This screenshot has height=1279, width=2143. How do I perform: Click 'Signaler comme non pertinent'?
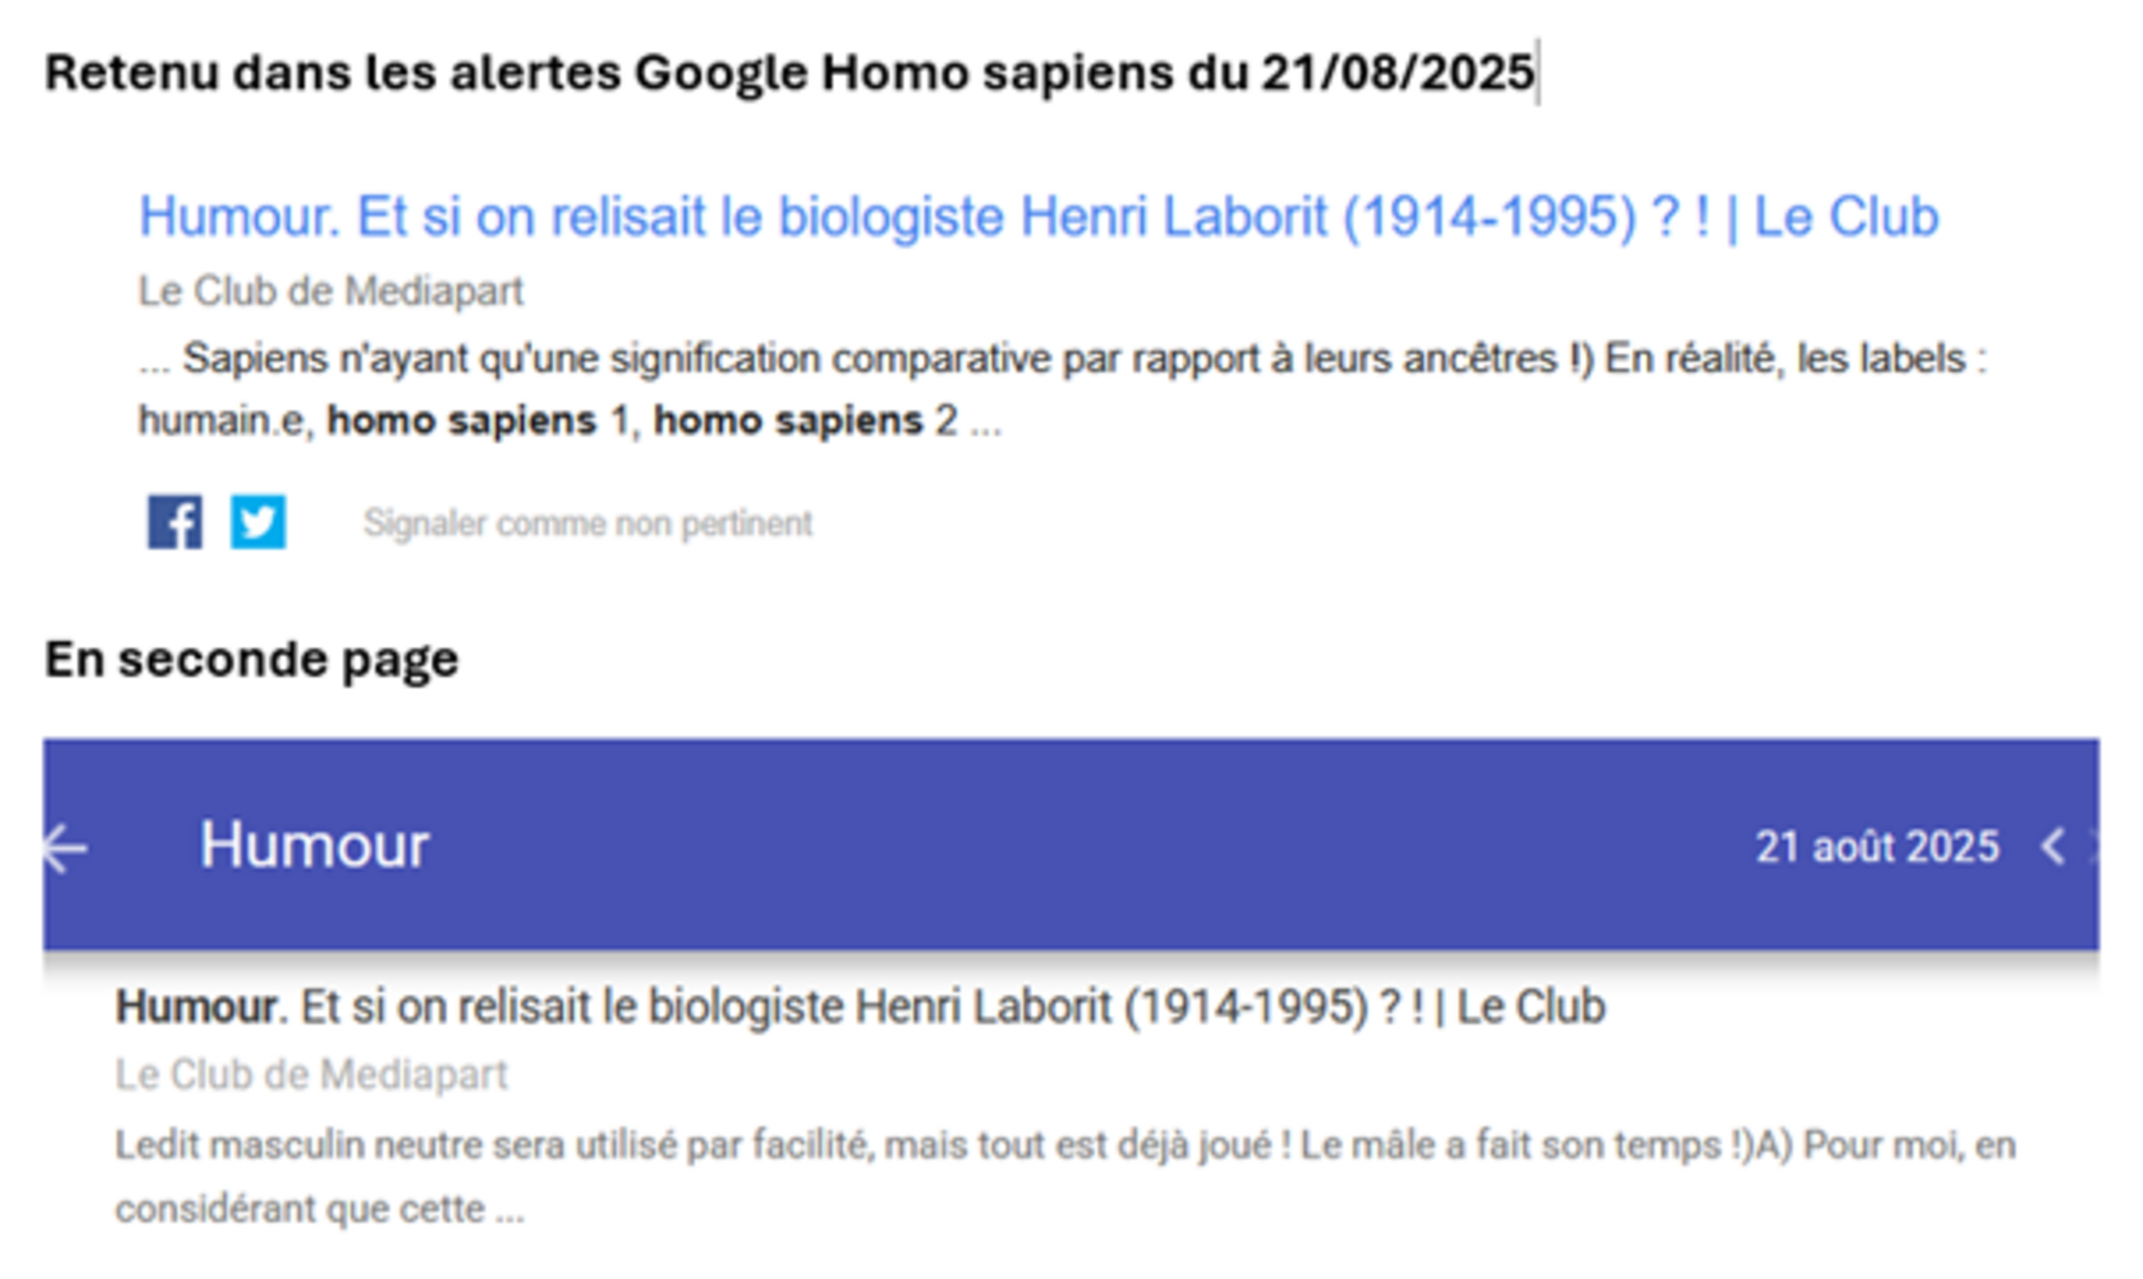[587, 523]
